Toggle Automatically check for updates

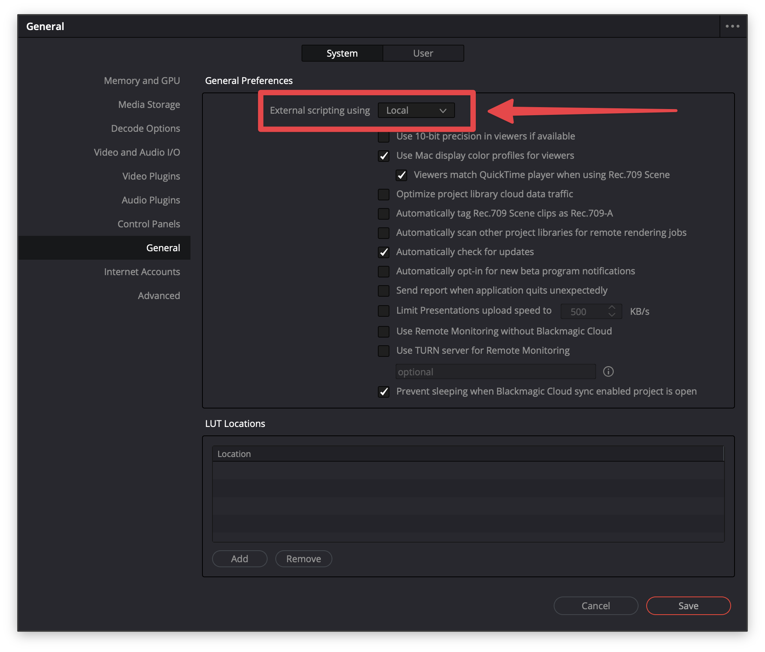(384, 252)
